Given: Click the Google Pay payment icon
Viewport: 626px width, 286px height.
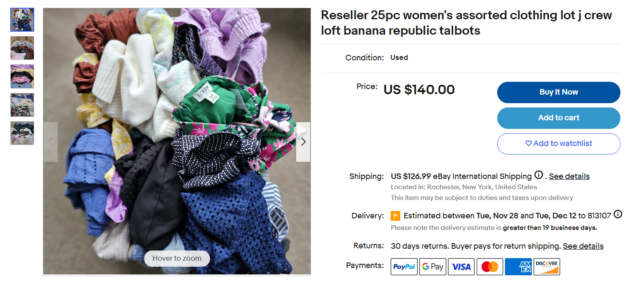Looking at the screenshot, I should coord(433,267).
